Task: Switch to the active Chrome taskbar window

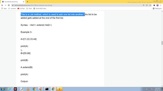Action: click(53, 89)
